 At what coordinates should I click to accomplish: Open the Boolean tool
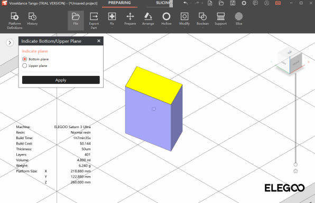click(x=202, y=21)
